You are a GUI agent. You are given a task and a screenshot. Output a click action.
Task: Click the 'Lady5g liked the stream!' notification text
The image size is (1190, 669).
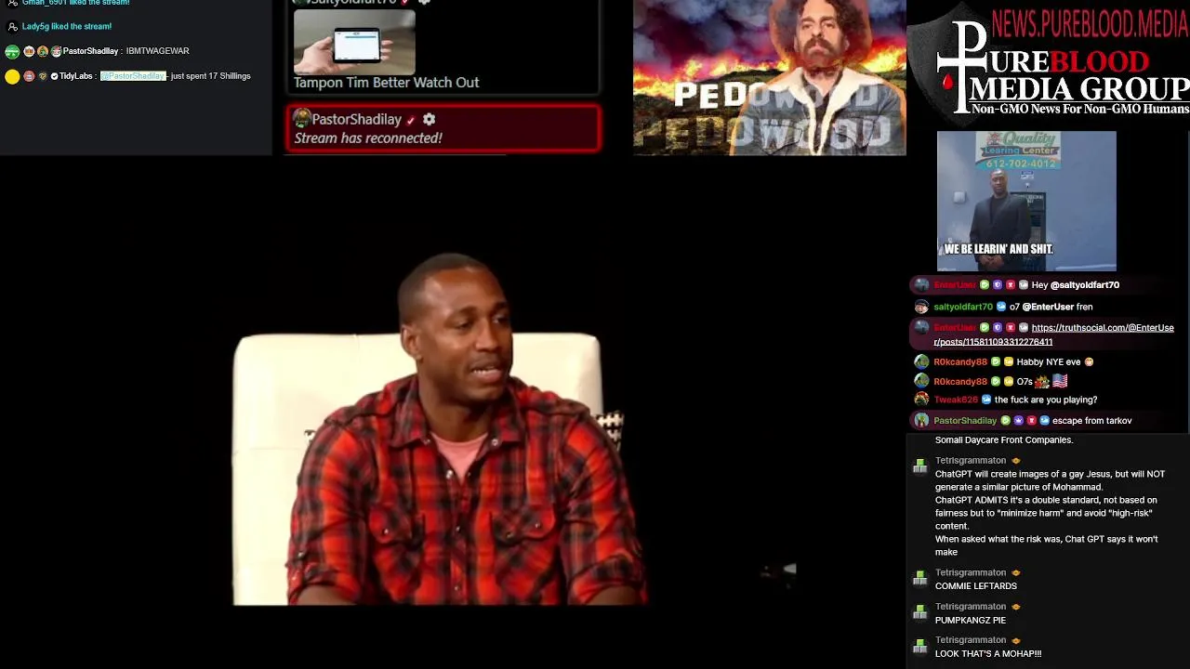click(67, 27)
